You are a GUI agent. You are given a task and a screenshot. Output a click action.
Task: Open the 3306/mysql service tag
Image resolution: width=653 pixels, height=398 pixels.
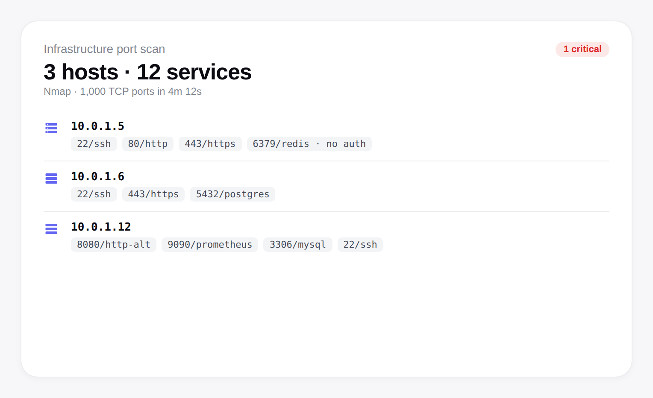[297, 245]
